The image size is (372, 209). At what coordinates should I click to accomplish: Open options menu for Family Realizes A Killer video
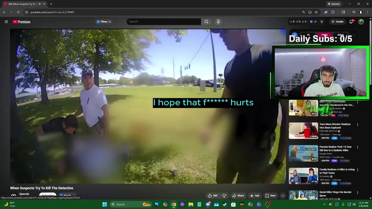357,170
